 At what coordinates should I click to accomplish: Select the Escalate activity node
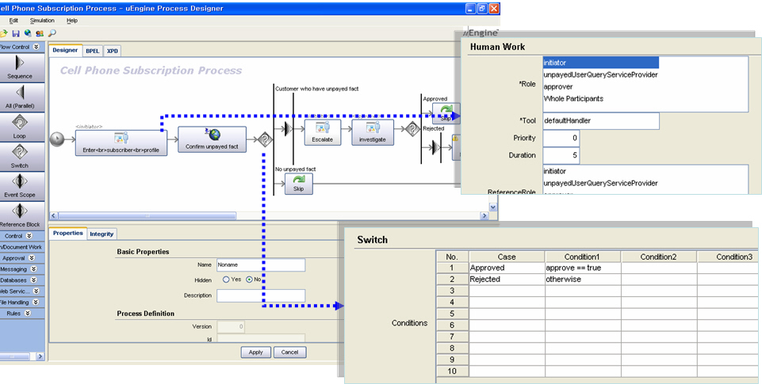coord(323,132)
